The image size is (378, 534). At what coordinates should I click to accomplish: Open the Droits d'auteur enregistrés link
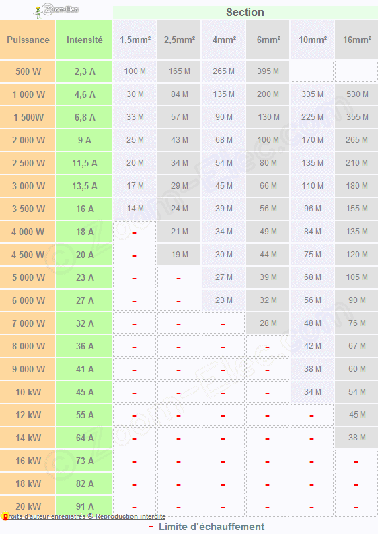[86, 516]
